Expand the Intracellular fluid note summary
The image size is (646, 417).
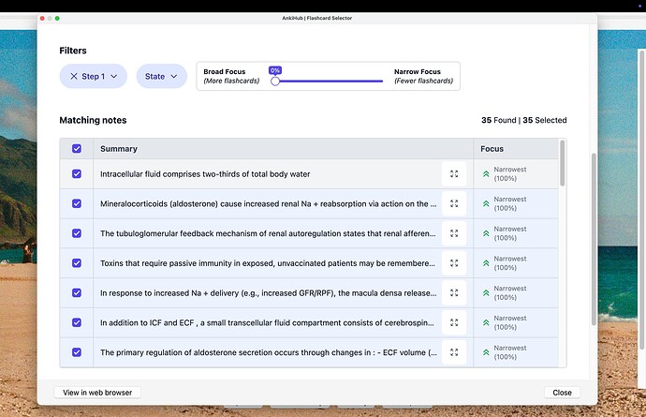[454, 173]
